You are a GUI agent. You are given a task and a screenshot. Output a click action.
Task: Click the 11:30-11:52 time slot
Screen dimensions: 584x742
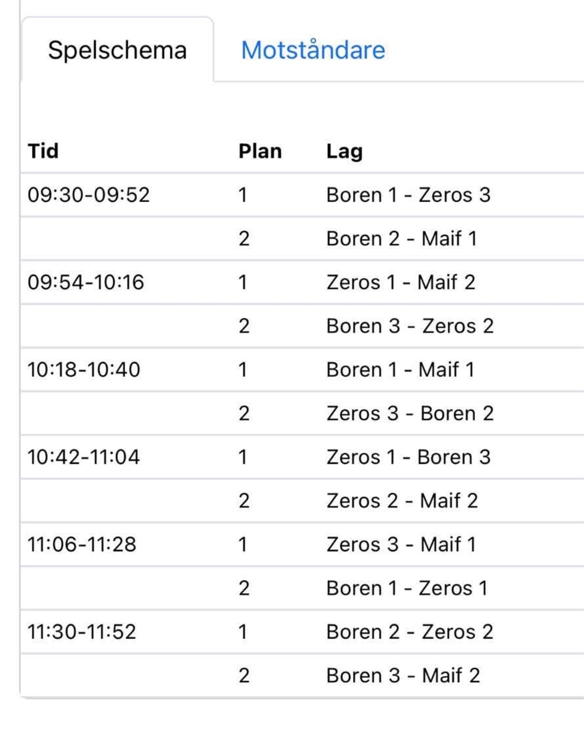click(82, 632)
